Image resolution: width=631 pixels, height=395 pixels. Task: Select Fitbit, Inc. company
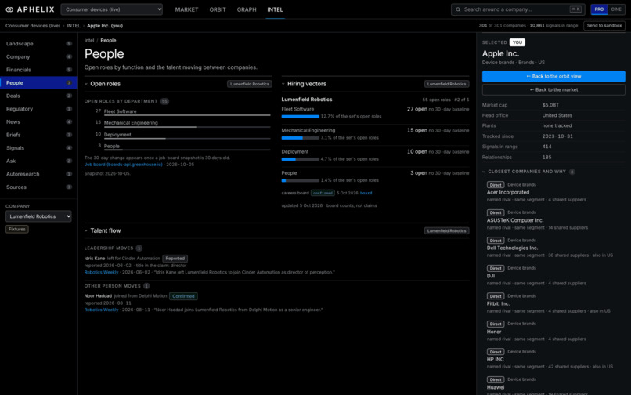pos(498,303)
